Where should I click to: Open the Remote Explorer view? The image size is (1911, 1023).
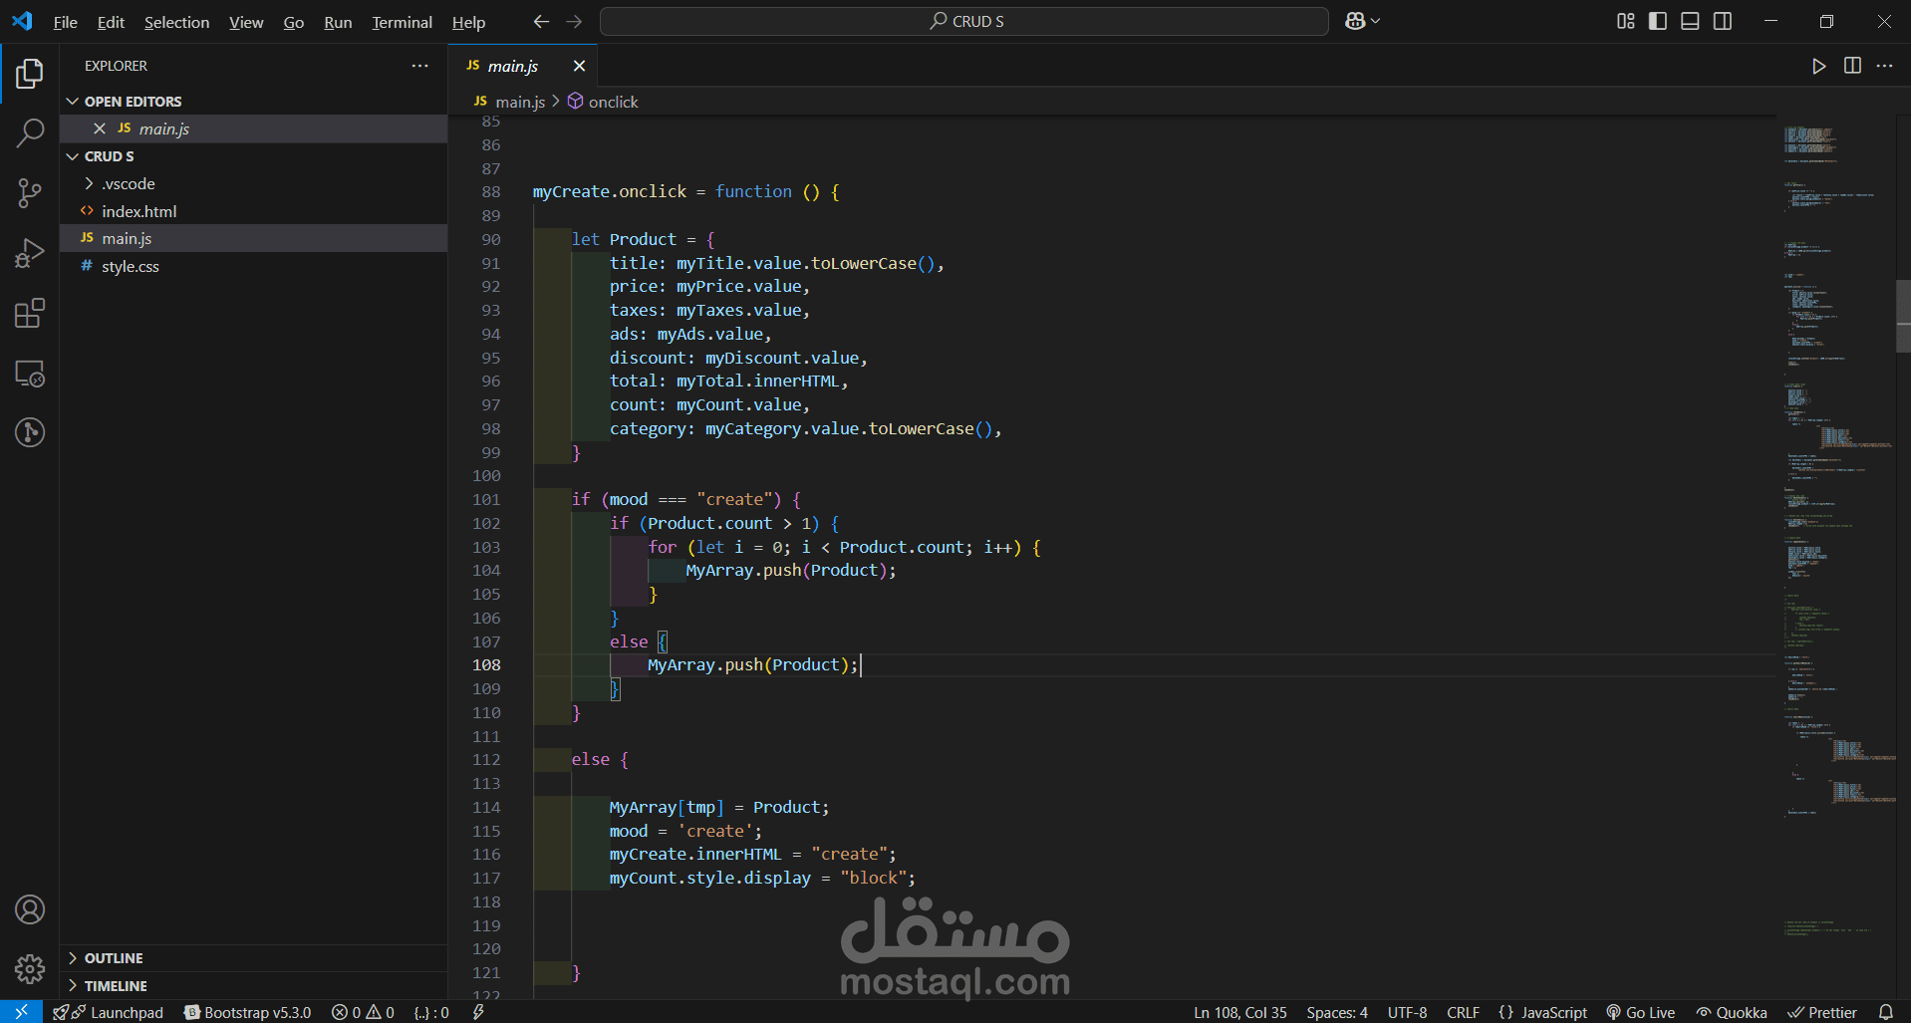click(30, 374)
